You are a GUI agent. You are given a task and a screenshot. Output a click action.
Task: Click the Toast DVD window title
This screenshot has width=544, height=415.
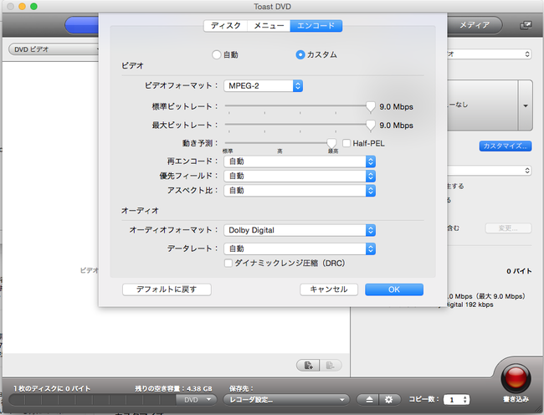click(272, 6)
